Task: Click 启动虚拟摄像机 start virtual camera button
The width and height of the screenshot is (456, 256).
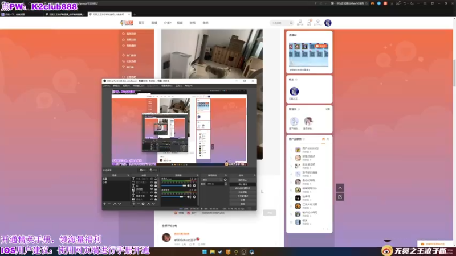Action: pyautogui.click(x=243, y=188)
